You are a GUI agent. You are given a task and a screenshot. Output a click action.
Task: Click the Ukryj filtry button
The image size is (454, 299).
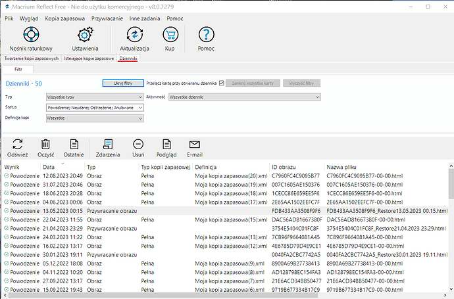click(123, 83)
